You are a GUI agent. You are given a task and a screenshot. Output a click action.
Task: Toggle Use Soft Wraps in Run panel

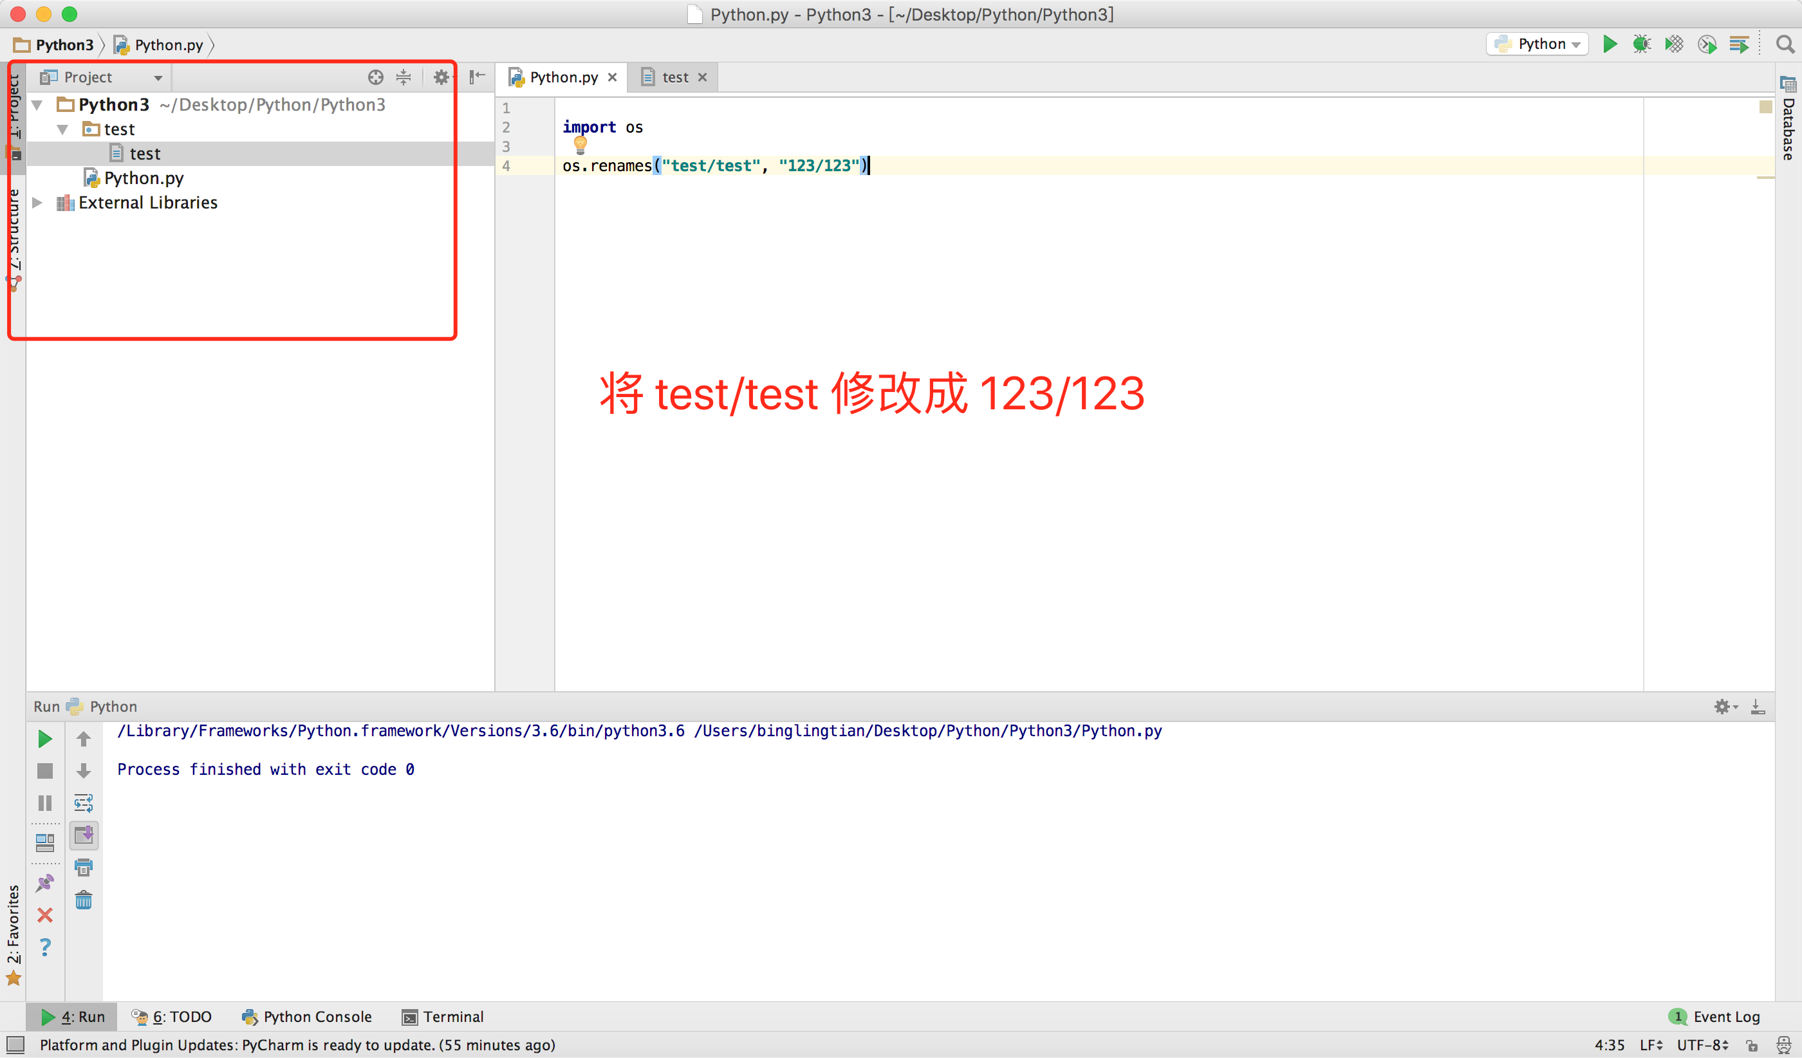tap(84, 803)
